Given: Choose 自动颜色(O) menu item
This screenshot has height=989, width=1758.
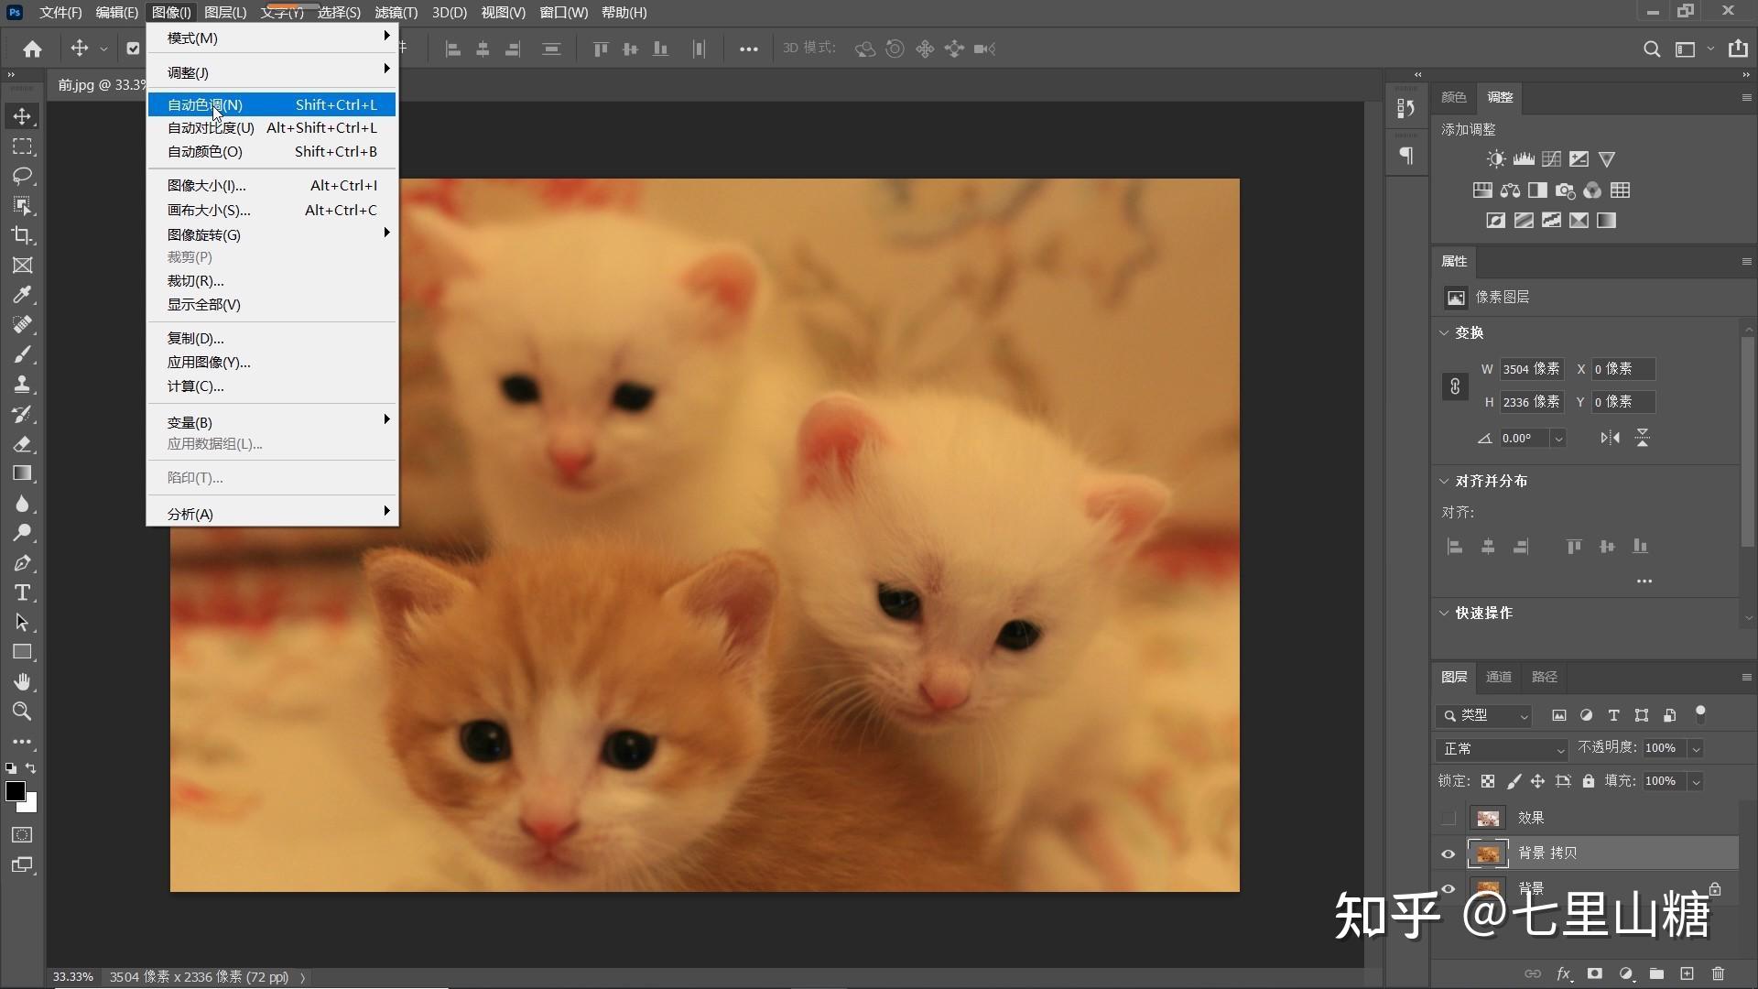Looking at the screenshot, I should point(272,152).
